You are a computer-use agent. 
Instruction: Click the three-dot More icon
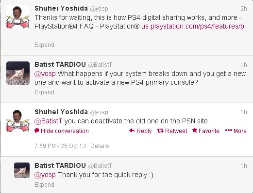tap(229, 130)
